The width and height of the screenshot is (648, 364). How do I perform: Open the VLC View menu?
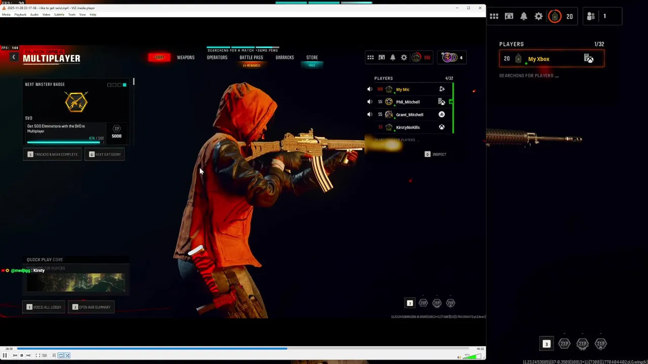click(x=83, y=15)
